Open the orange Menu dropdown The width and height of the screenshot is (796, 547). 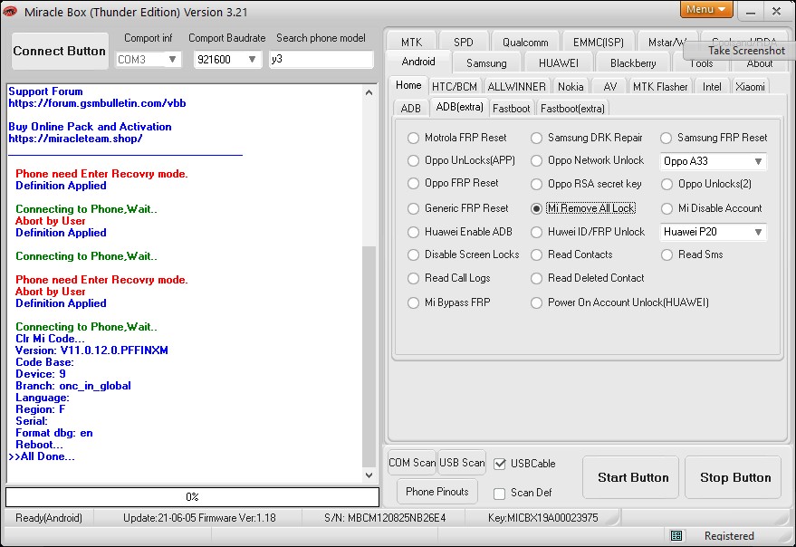coord(705,9)
